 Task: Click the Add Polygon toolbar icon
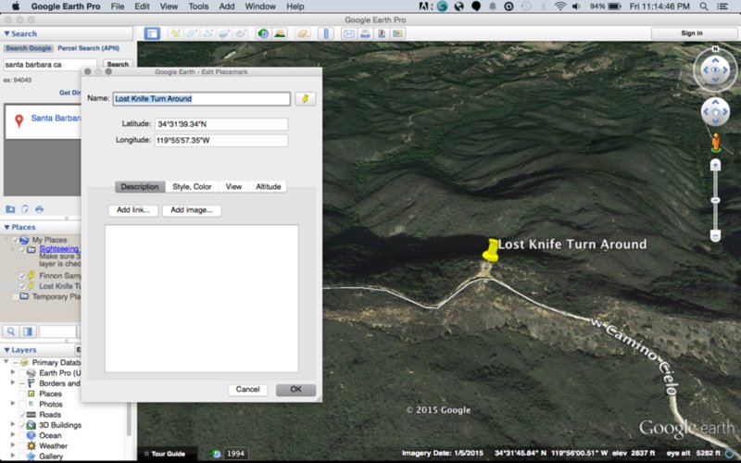coord(192,33)
